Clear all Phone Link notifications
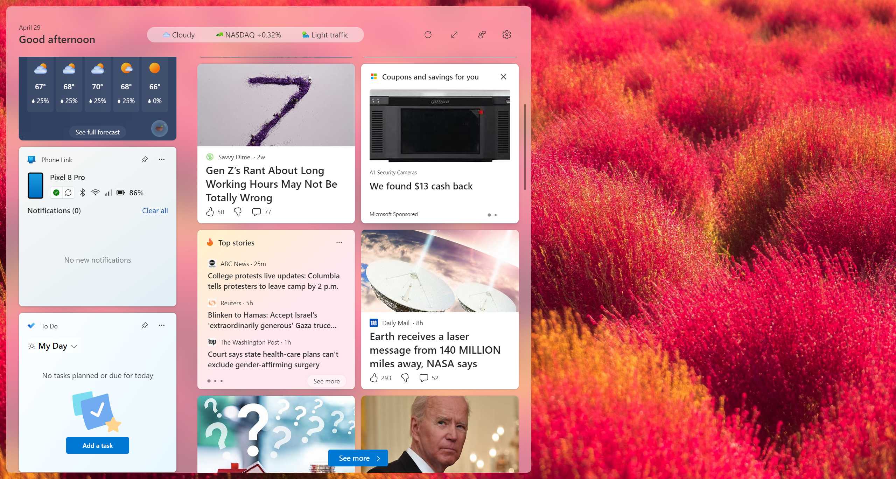This screenshot has width=896, height=479. point(155,210)
